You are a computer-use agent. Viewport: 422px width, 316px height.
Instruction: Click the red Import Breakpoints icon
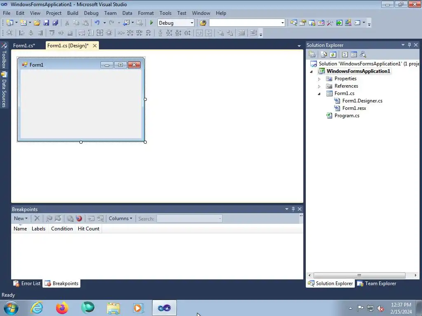click(x=79, y=218)
